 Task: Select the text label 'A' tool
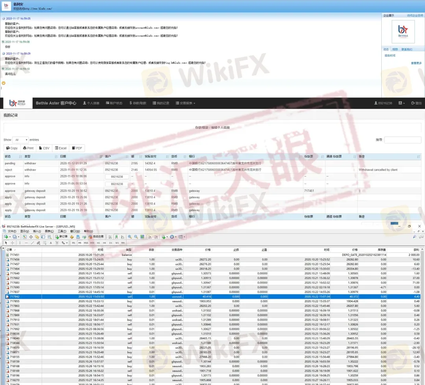pyautogui.click(x=50, y=243)
